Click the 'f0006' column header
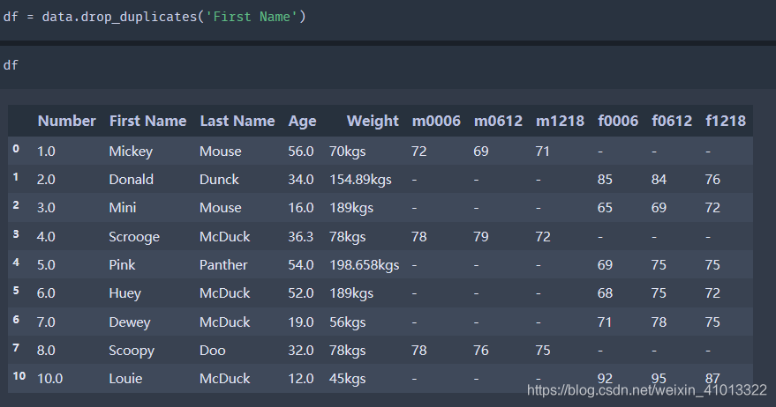776x407 pixels. tap(618, 121)
